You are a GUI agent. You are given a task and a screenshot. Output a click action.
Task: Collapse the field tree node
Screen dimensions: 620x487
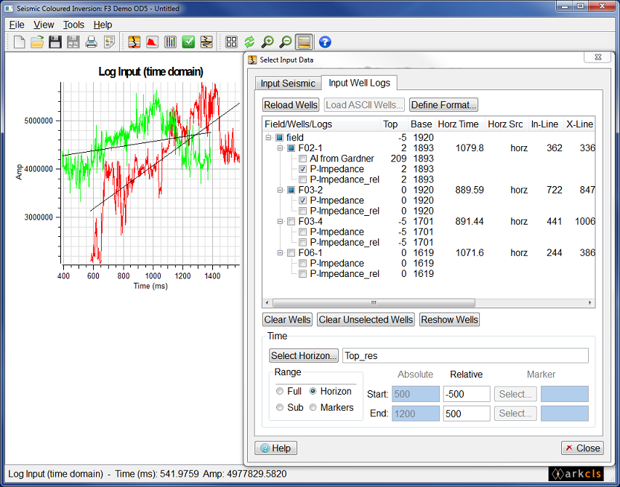(x=268, y=137)
